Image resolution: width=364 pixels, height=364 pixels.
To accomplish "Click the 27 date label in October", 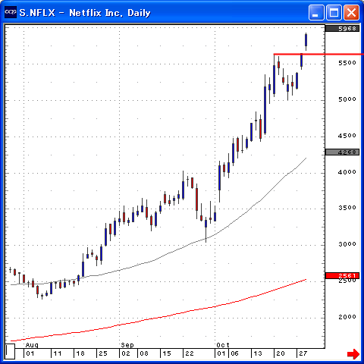I will (x=303, y=353).
